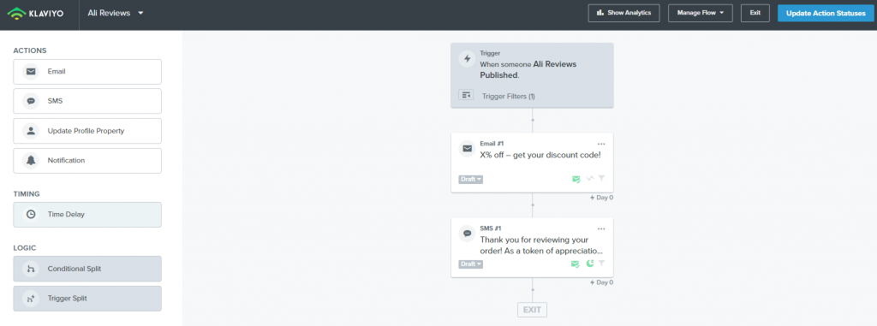The height and width of the screenshot is (326, 877).
Task: Click the Conditional Split branch icon
Action: click(31, 269)
